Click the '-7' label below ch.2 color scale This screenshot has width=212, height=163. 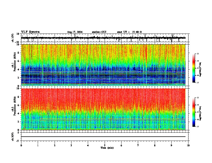[197, 127]
